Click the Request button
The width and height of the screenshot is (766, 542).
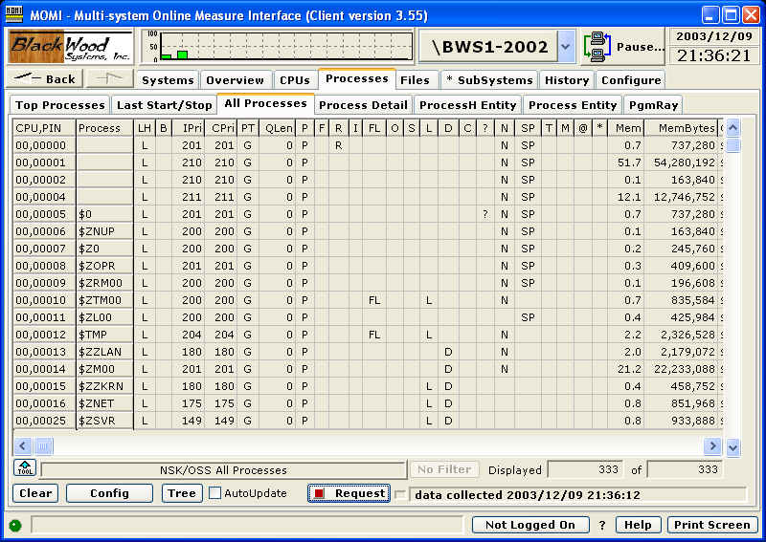(349, 493)
